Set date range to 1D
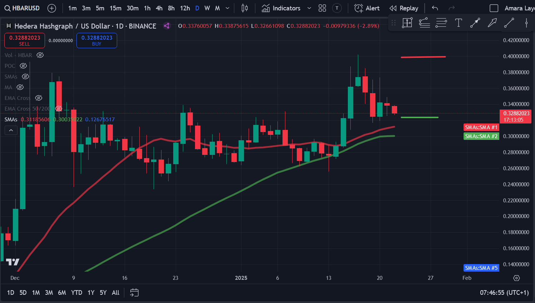 point(11,293)
